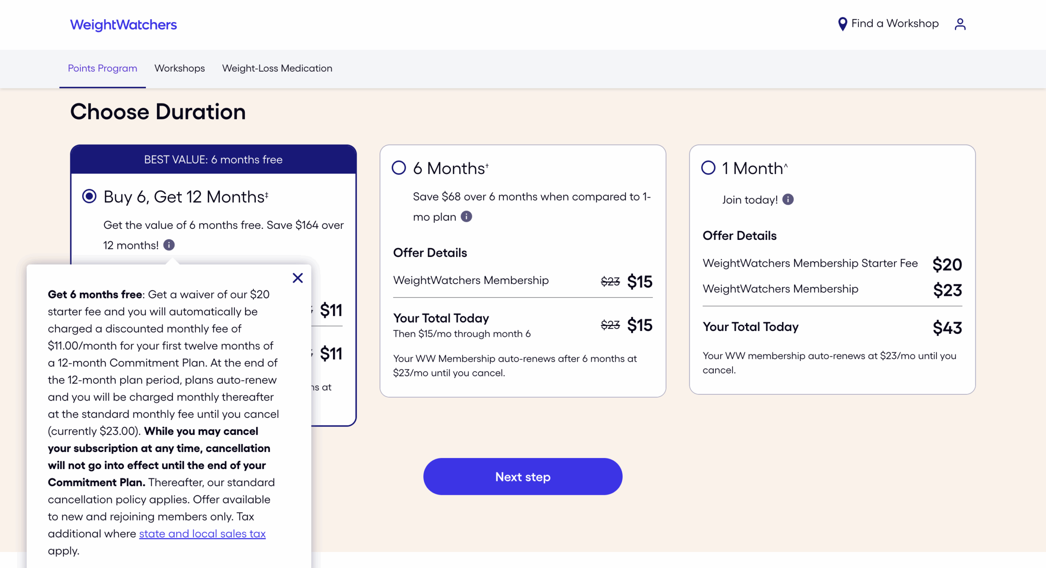The width and height of the screenshot is (1046, 568).
Task: Click the Find a Workshop link
Action: point(895,24)
